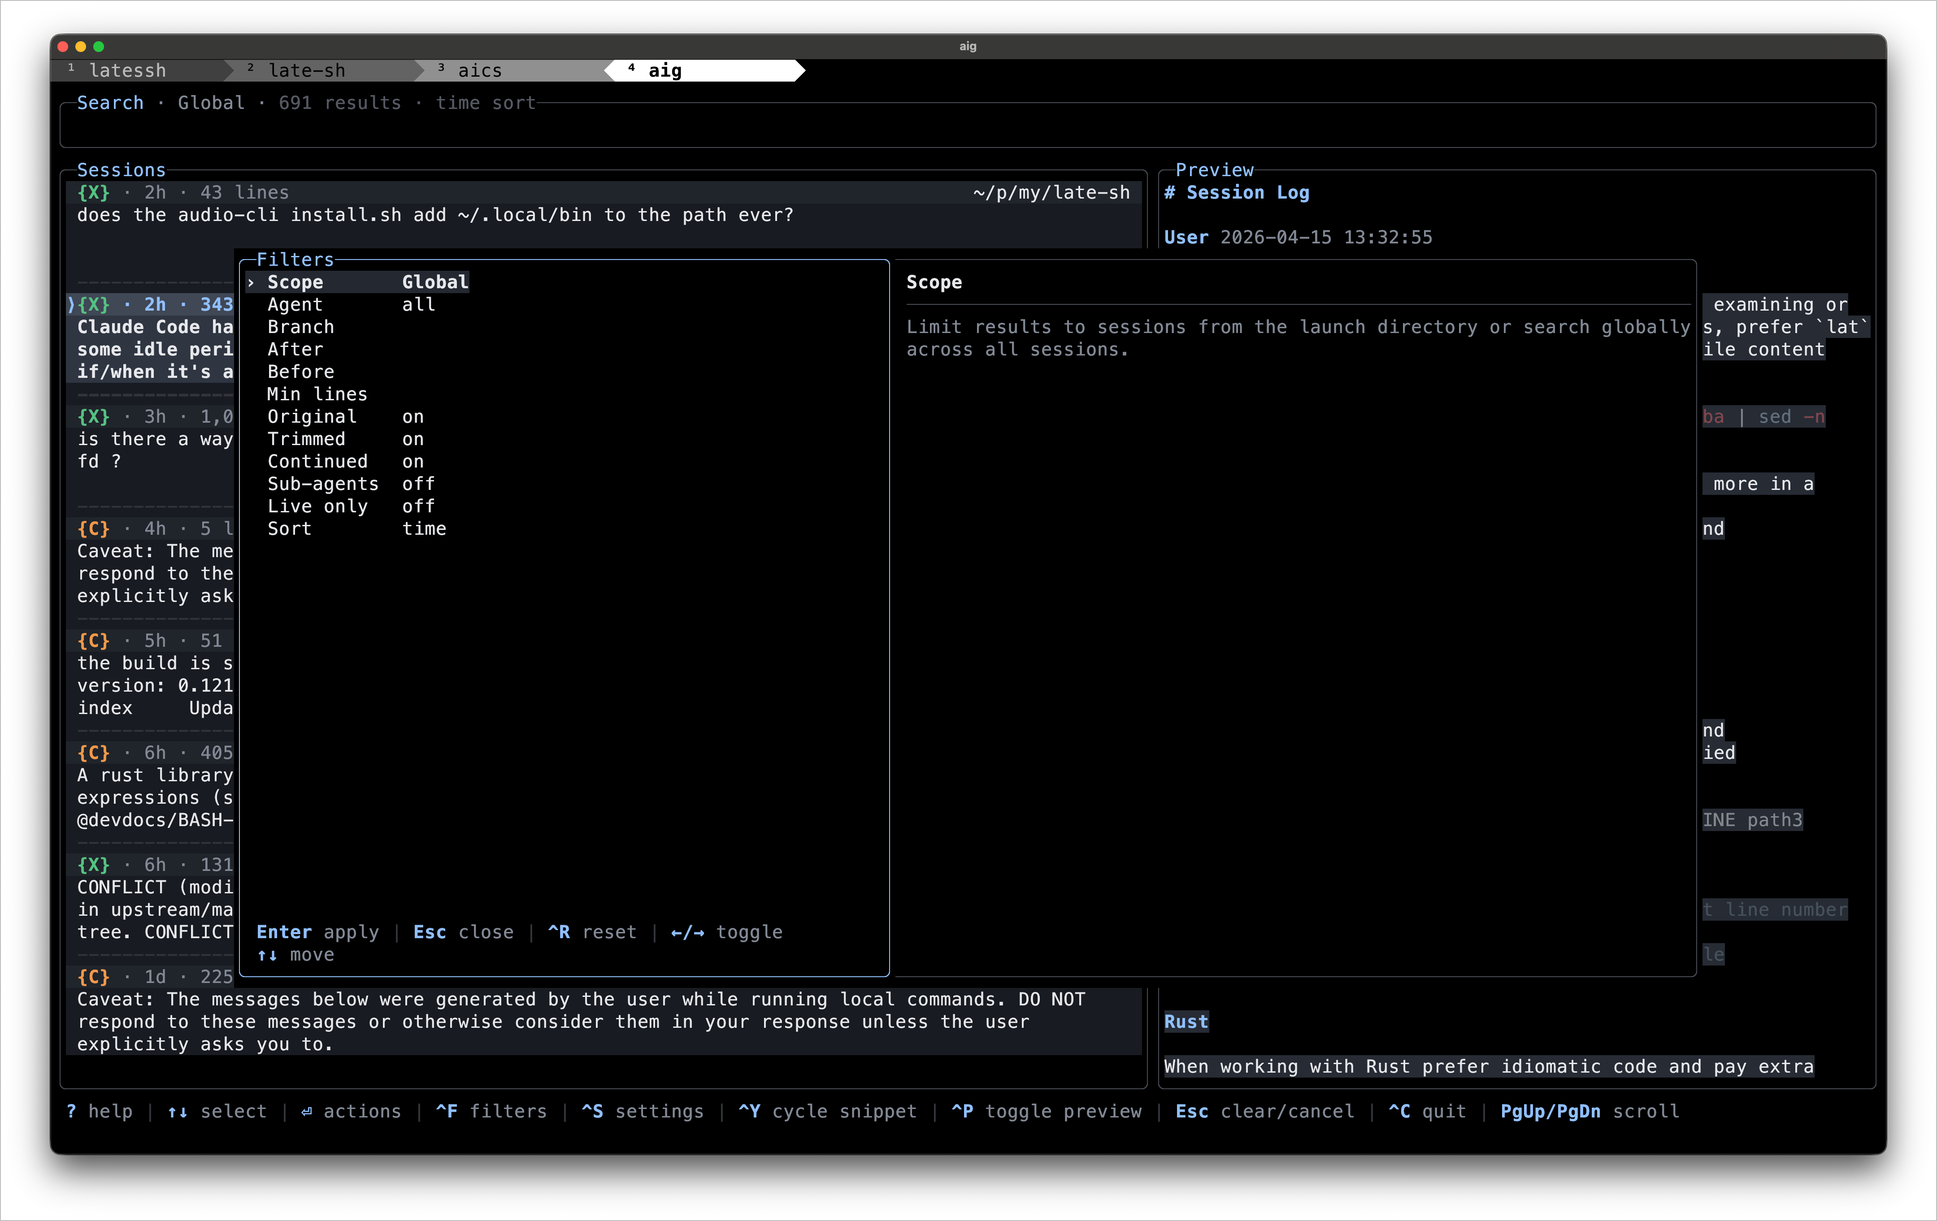Click the ←/→ toggle hint

726,932
